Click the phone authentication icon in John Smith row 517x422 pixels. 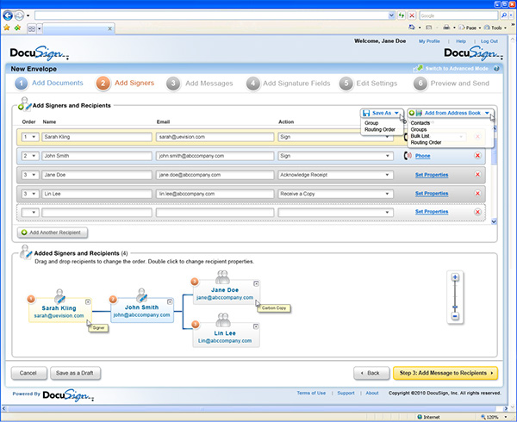pyautogui.click(x=408, y=156)
